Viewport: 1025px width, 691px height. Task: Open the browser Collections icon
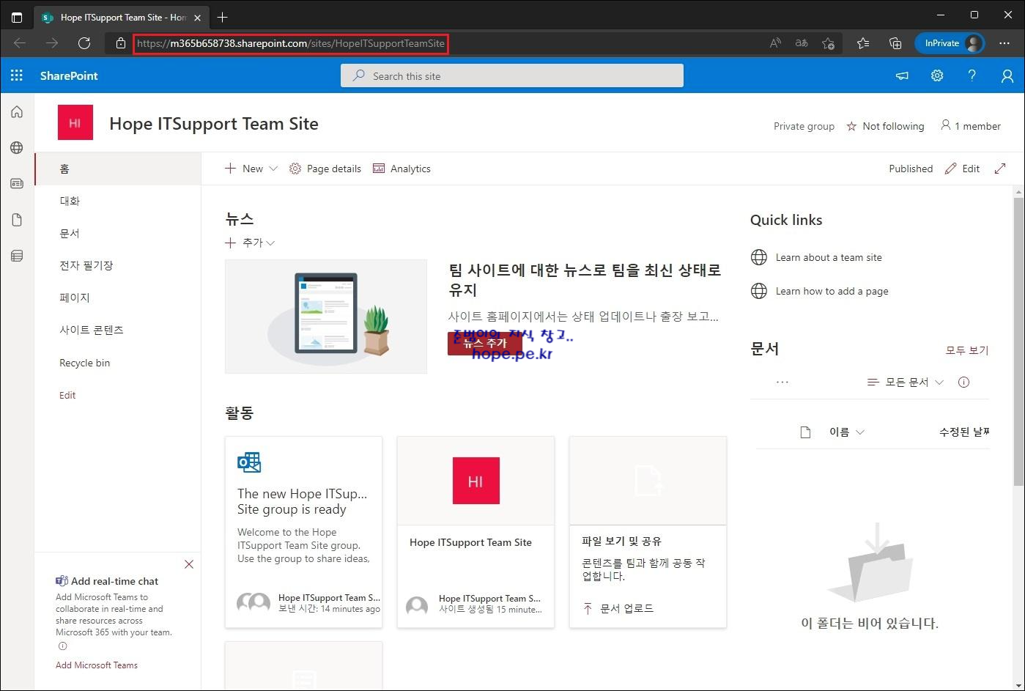(x=895, y=43)
